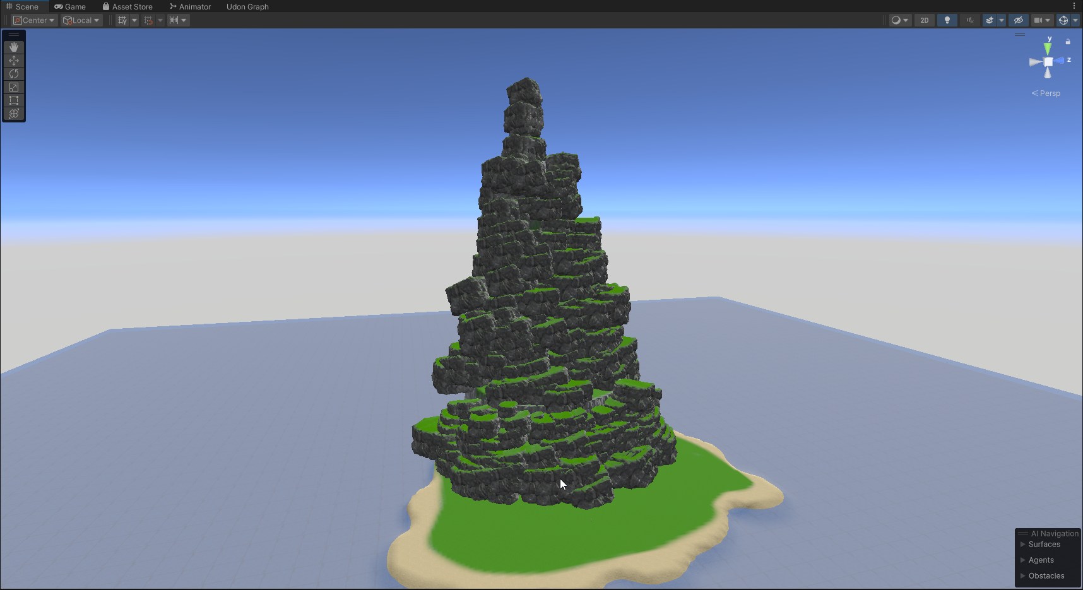This screenshot has height=590, width=1083.
Task: Select the Rotate tool
Action: [x=14, y=74]
